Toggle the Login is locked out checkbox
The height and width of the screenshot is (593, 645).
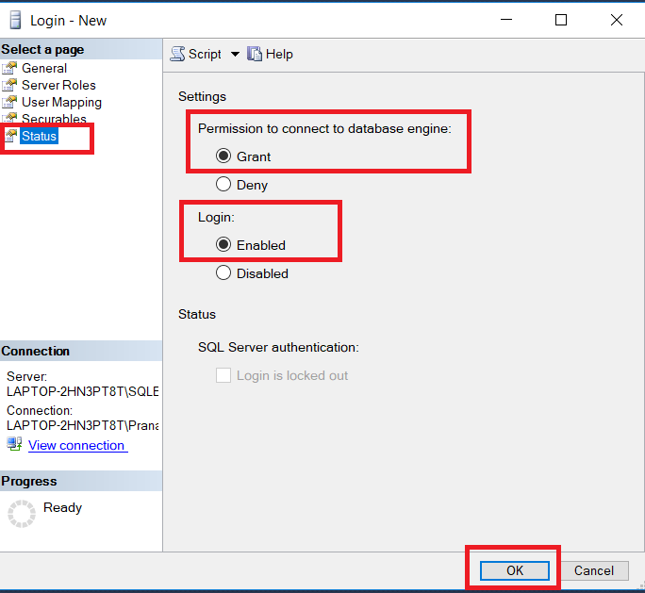click(223, 375)
